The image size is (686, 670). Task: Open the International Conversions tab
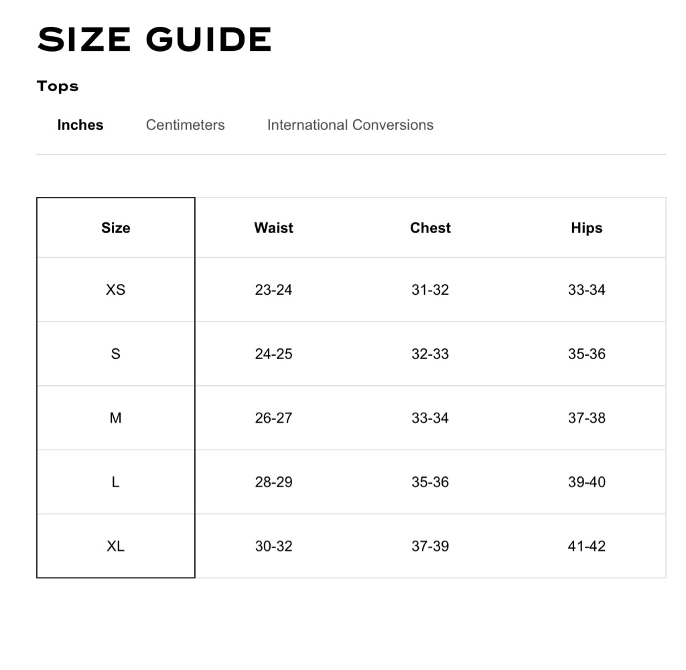[x=350, y=125]
